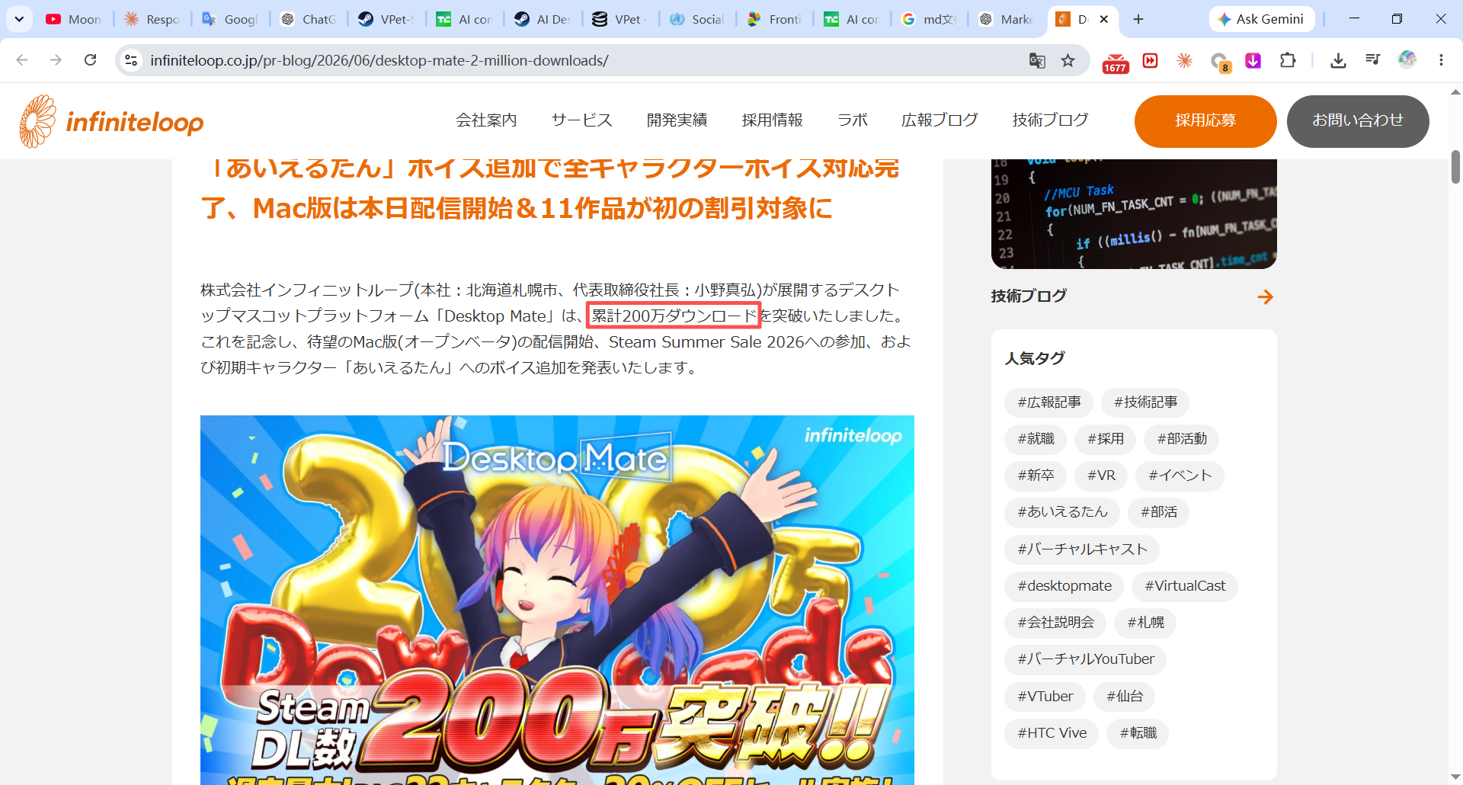Expand the tab search dropdown arrow
This screenshot has height=785, width=1463.
(x=19, y=19)
